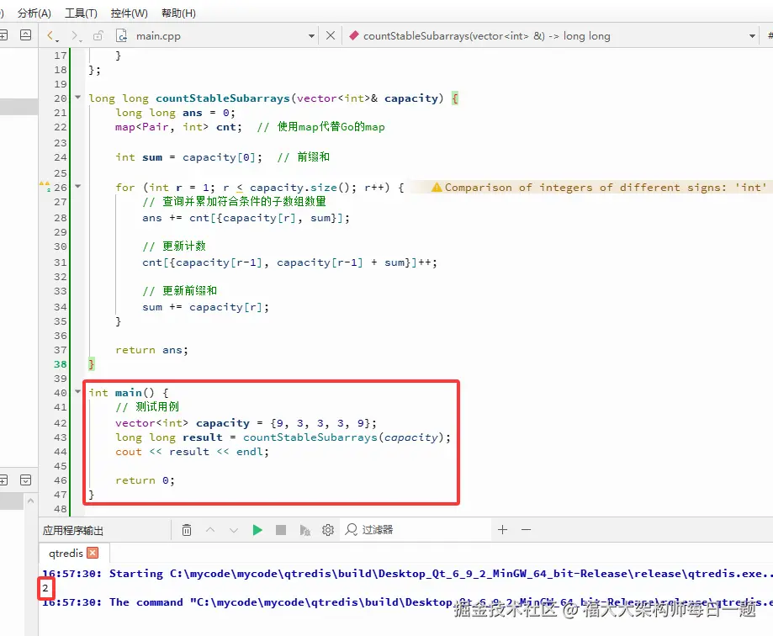Stop the running application
Image resolution: width=773 pixels, height=636 pixels.
pos(281,530)
